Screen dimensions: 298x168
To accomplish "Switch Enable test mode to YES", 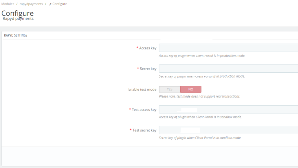I will pos(169,89).
